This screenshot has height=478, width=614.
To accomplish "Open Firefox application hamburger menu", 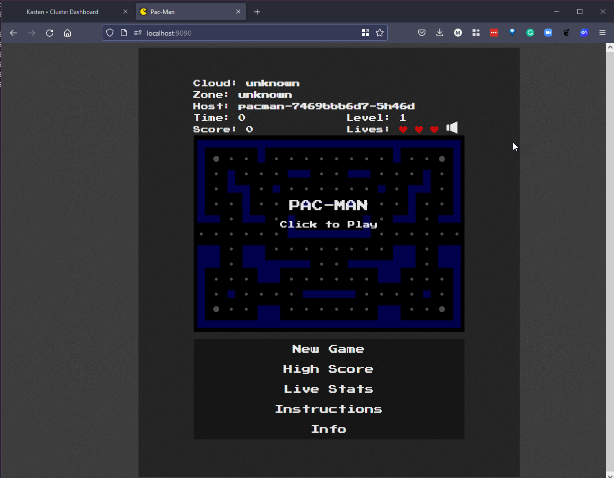I will click(x=602, y=33).
